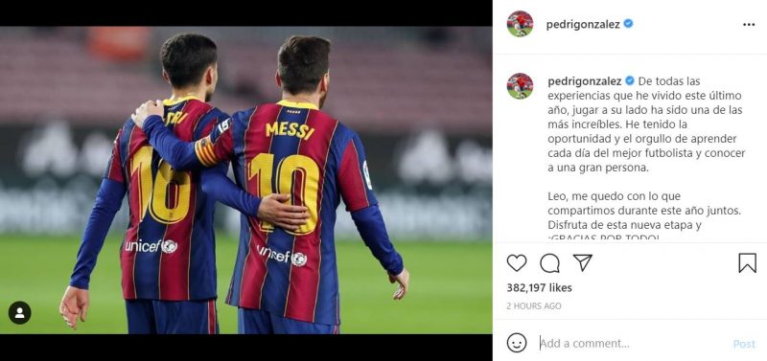Share post with paper plane icon
This screenshot has height=361, width=767.
583,262
